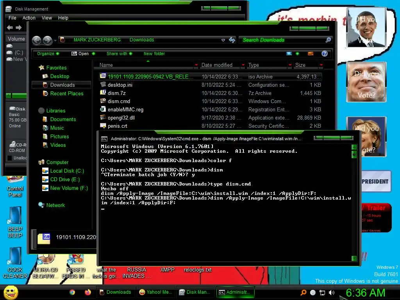Screen dimensions: 400x300
Task: Select the penis.crt certificate icon
Action: click(103, 125)
